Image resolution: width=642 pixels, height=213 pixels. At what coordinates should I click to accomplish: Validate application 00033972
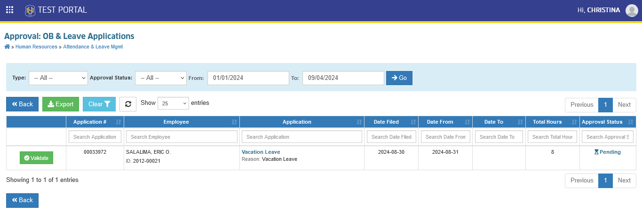[37, 158]
